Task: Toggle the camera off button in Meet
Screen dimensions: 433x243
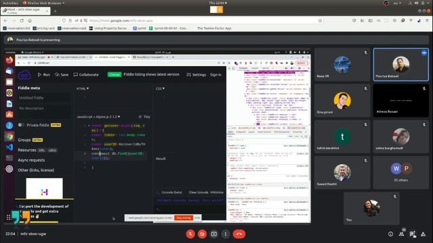Action: tap(202, 234)
